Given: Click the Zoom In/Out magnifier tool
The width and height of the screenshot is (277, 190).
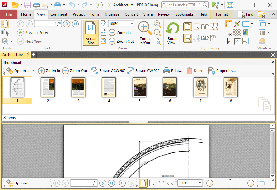Looking at the screenshot, I should pyautogui.click(x=145, y=33).
